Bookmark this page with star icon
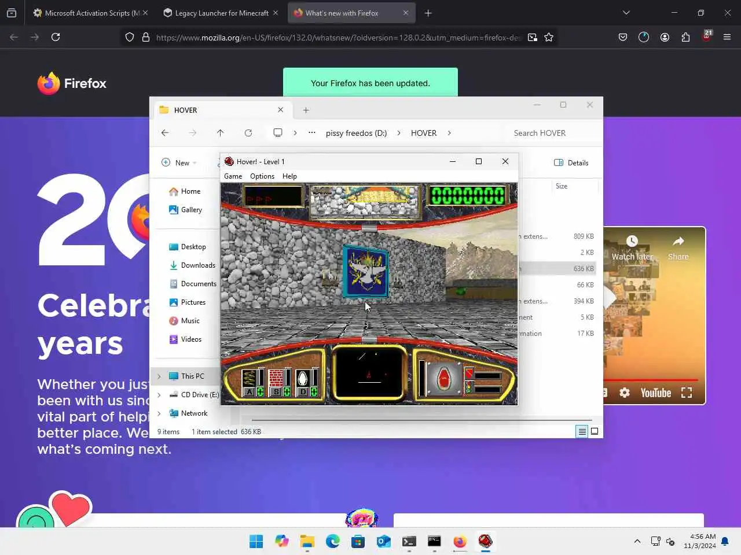This screenshot has width=741, height=555. point(549,37)
